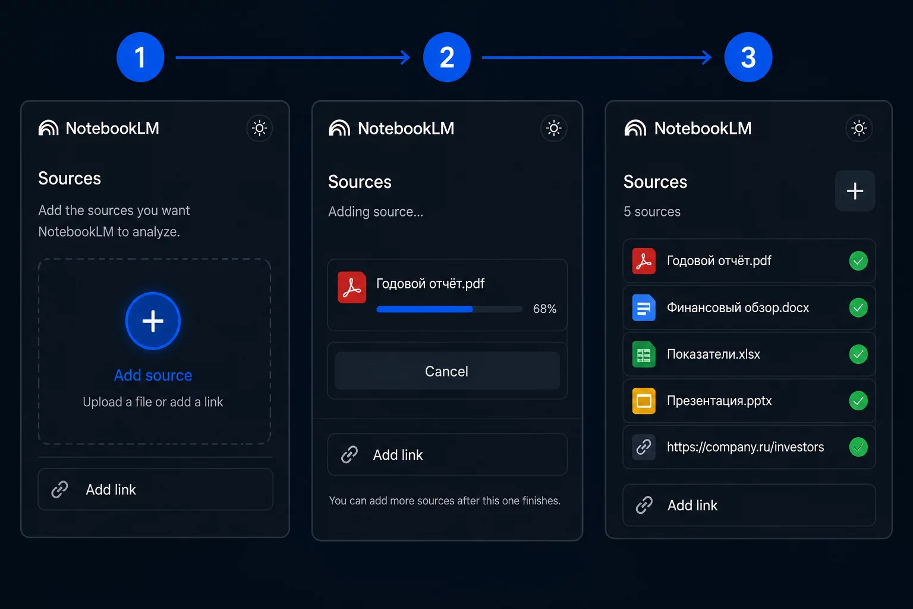Click the yellow slides icon for Презентация.pptx

(644, 401)
